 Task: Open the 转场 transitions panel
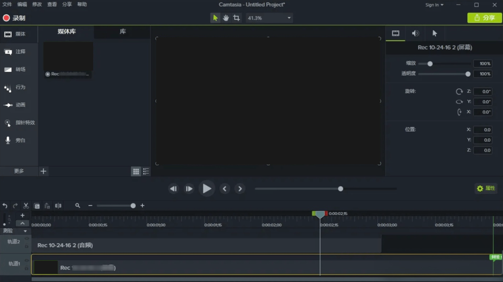coord(19,69)
